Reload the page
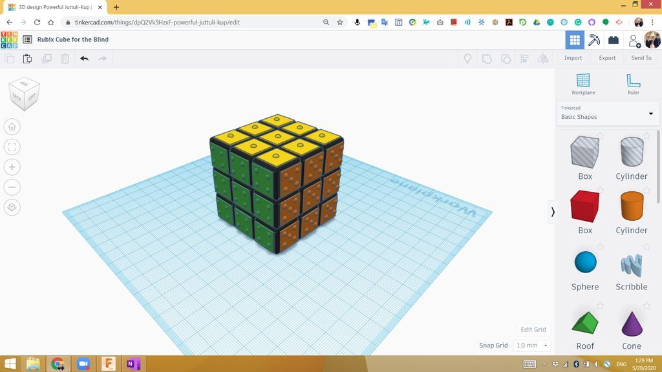 pos(37,23)
